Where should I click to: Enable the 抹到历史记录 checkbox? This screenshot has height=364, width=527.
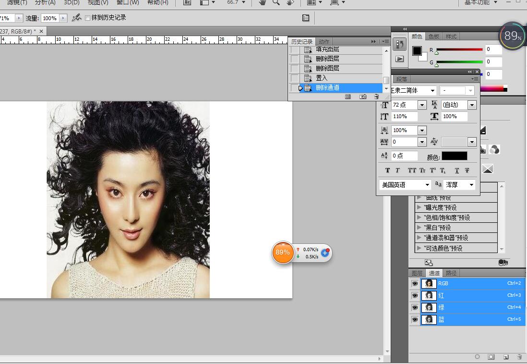click(x=87, y=18)
